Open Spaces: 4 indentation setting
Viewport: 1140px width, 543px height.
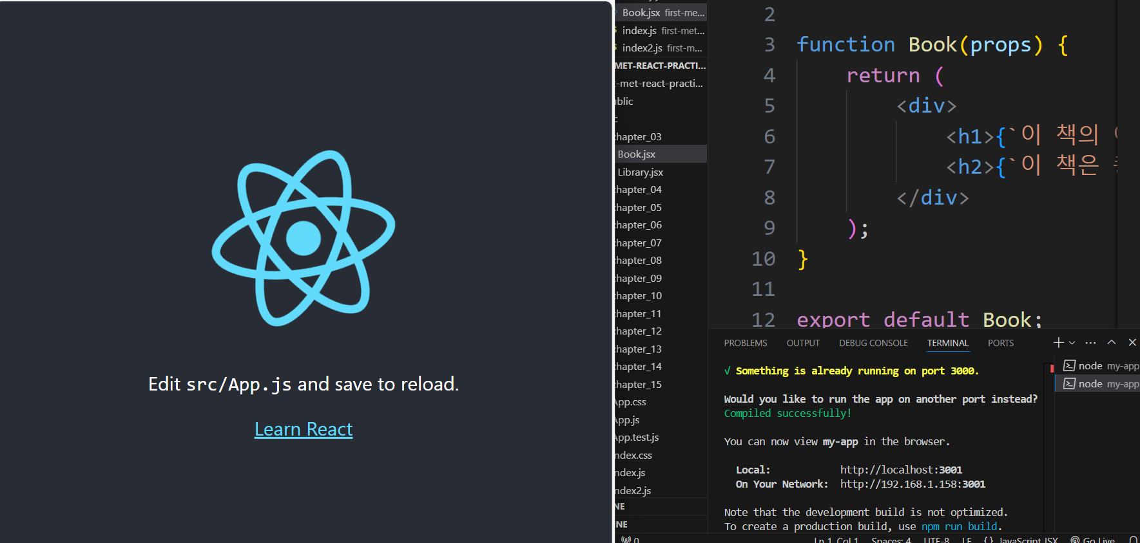[x=891, y=540]
